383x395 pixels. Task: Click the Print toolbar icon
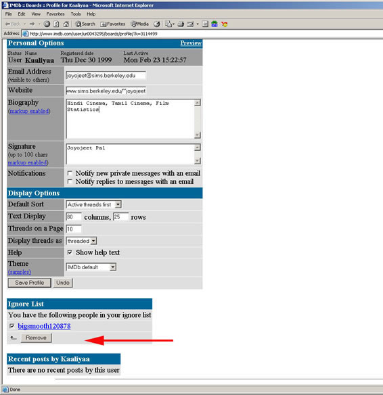[x=181, y=24]
